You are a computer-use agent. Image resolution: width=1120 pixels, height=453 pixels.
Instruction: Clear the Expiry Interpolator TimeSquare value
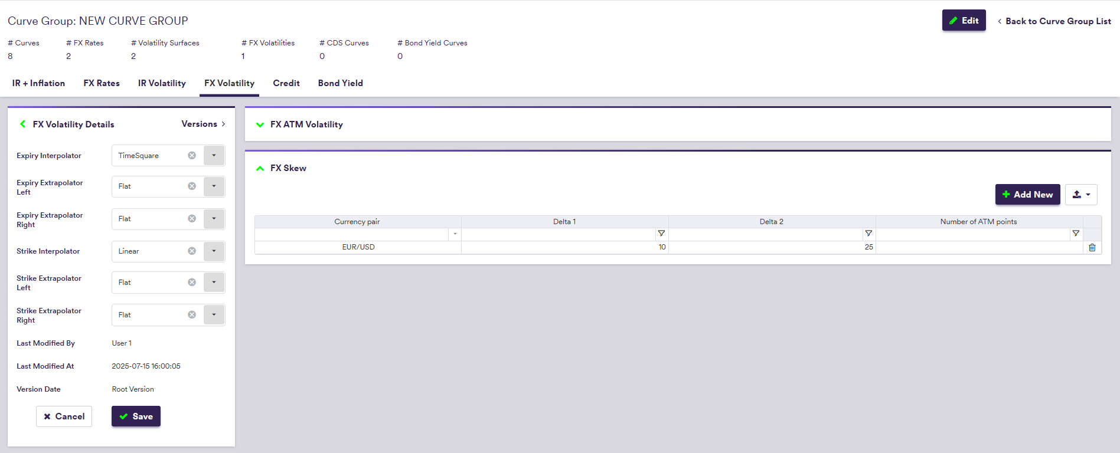pos(192,156)
